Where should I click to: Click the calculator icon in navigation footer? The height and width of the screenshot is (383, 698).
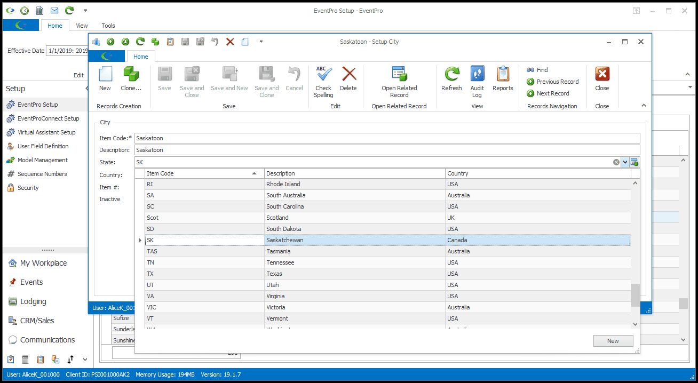(25, 360)
